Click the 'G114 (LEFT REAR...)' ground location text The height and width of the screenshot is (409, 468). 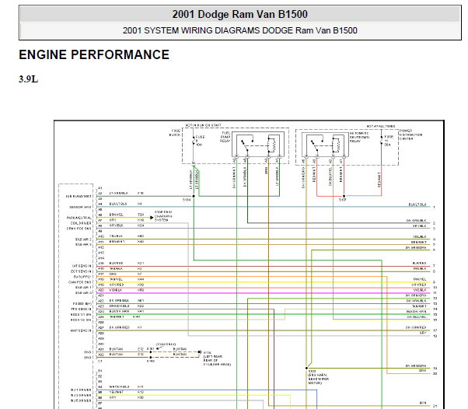pos(217,358)
